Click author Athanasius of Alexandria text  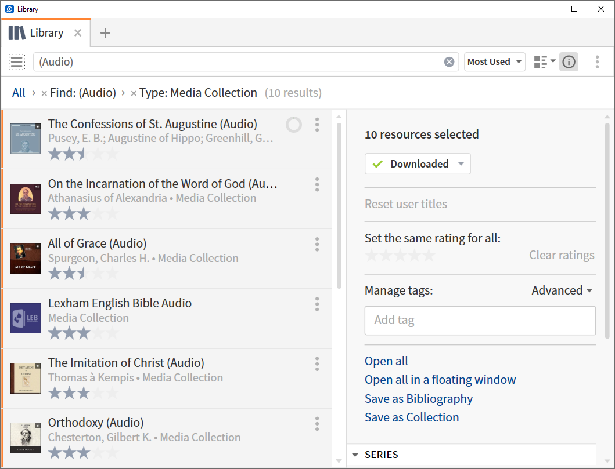107,198
